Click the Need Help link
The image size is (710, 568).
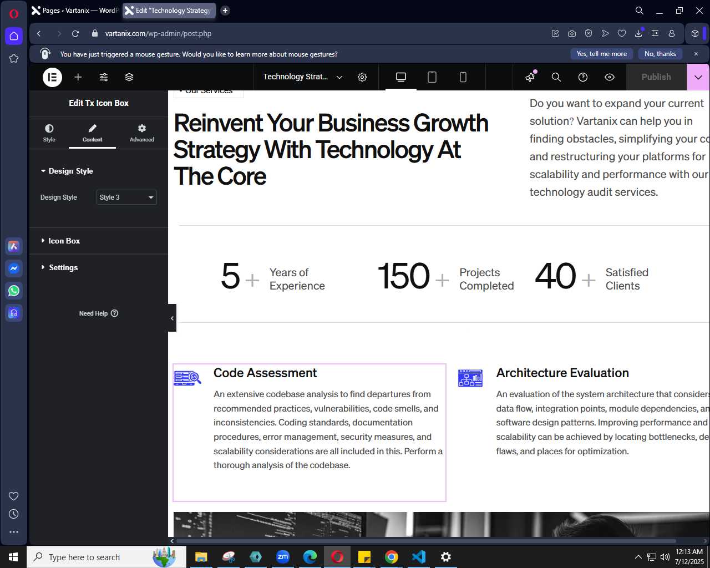(x=99, y=313)
